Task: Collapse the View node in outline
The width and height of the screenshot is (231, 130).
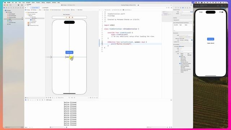Action: click(28, 16)
